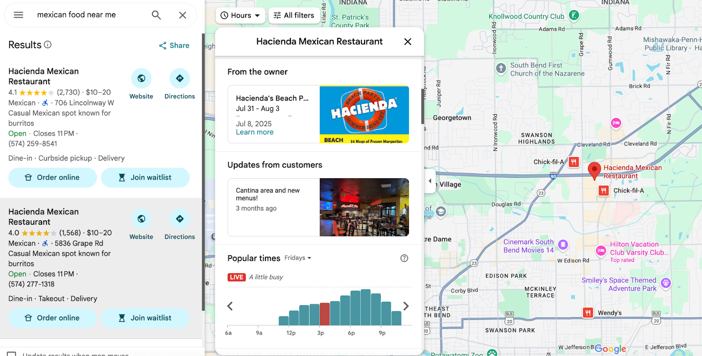Click the Popular times help icon
The image size is (702, 356).
tap(405, 258)
